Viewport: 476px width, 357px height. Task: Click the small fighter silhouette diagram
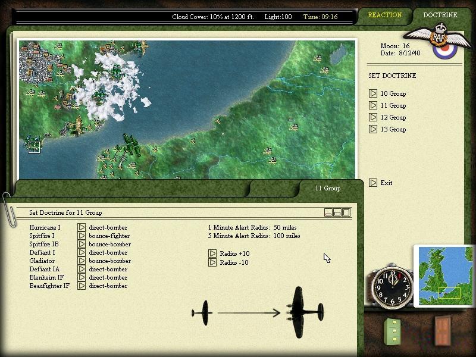(202, 313)
